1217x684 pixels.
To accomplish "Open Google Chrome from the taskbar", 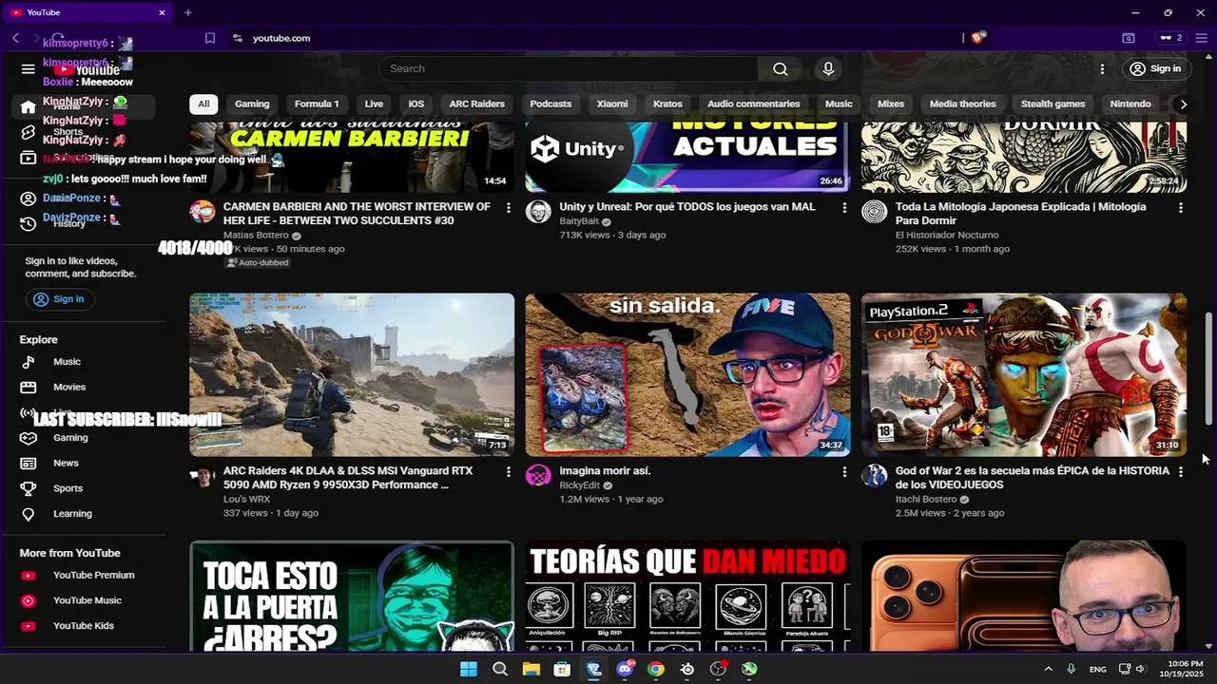I will [656, 669].
